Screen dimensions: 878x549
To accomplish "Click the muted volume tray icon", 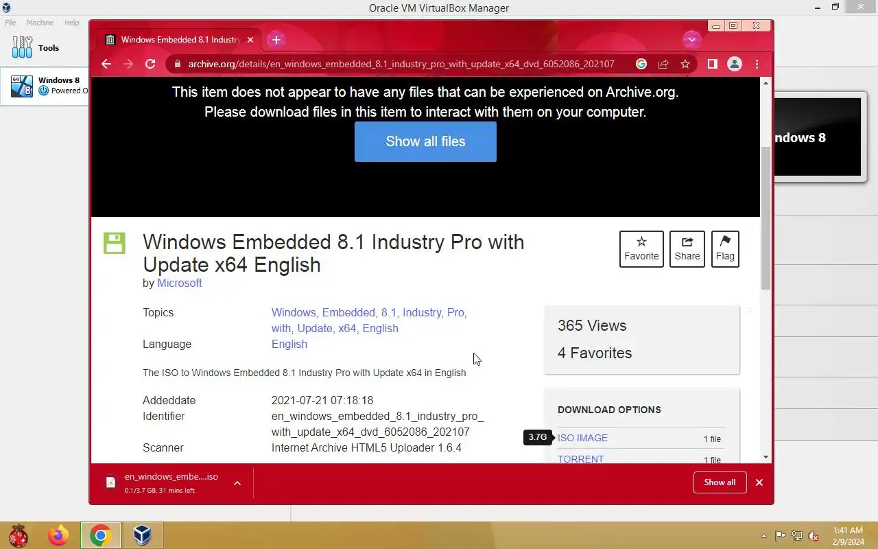I will [x=814, y=536].
